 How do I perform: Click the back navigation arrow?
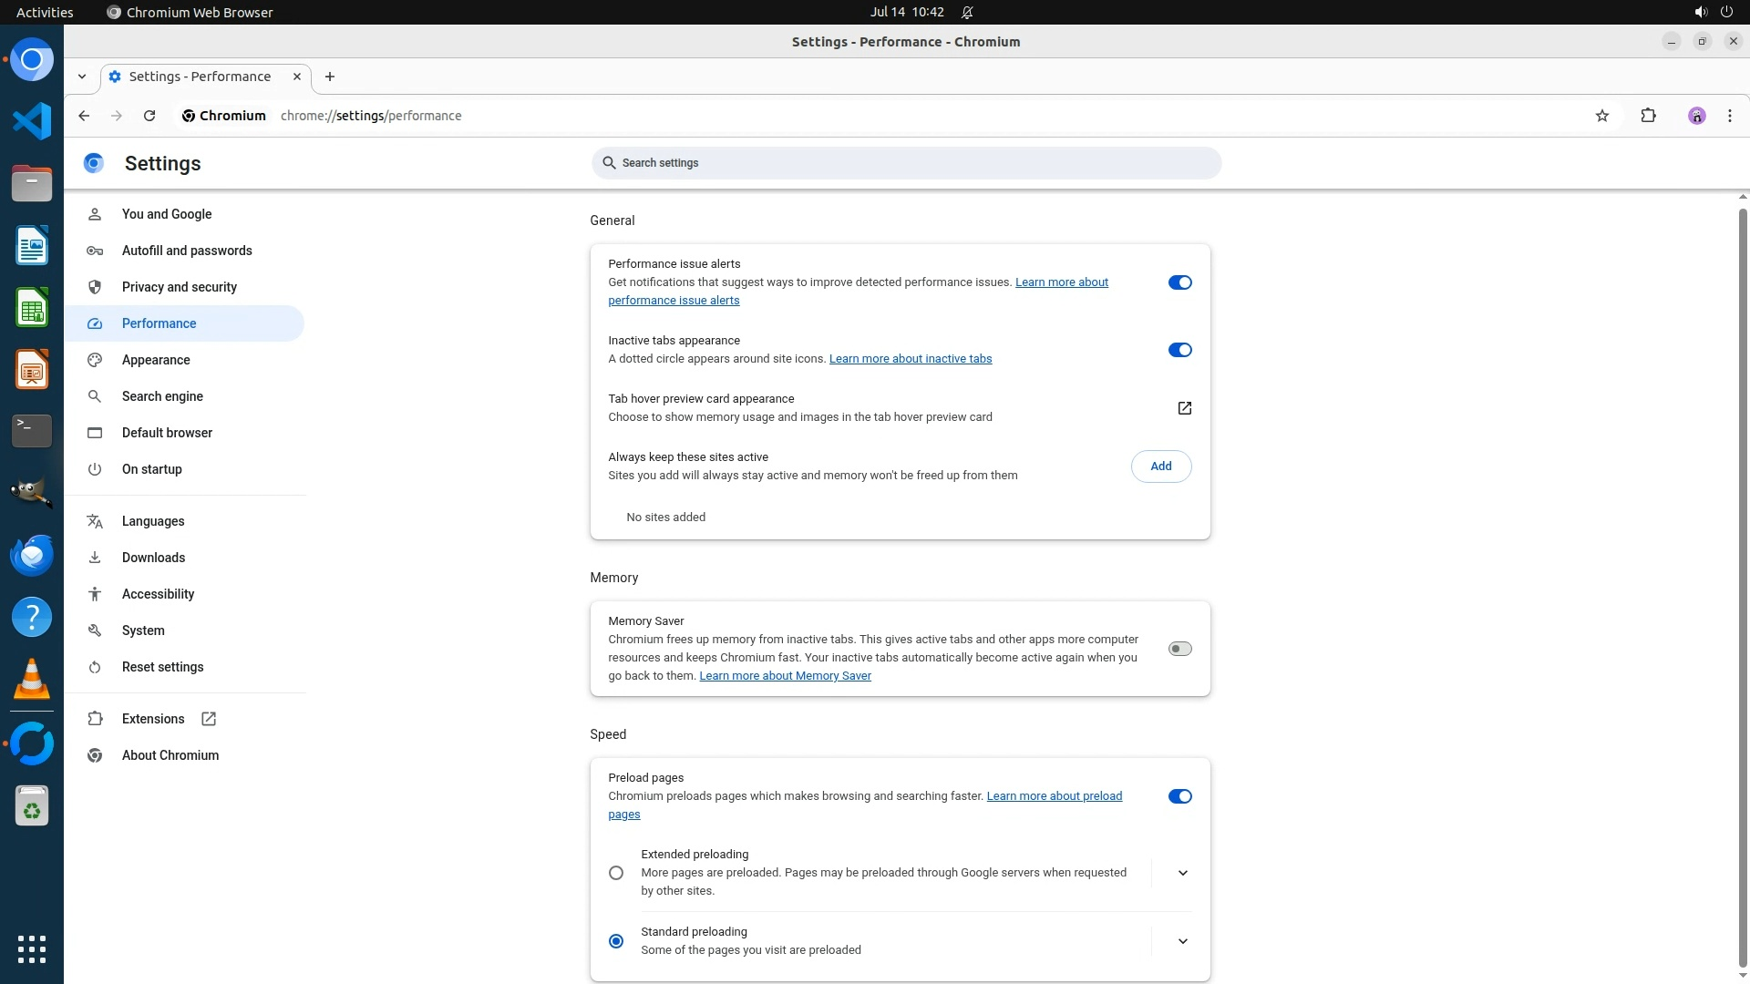(x=84, y=116)
